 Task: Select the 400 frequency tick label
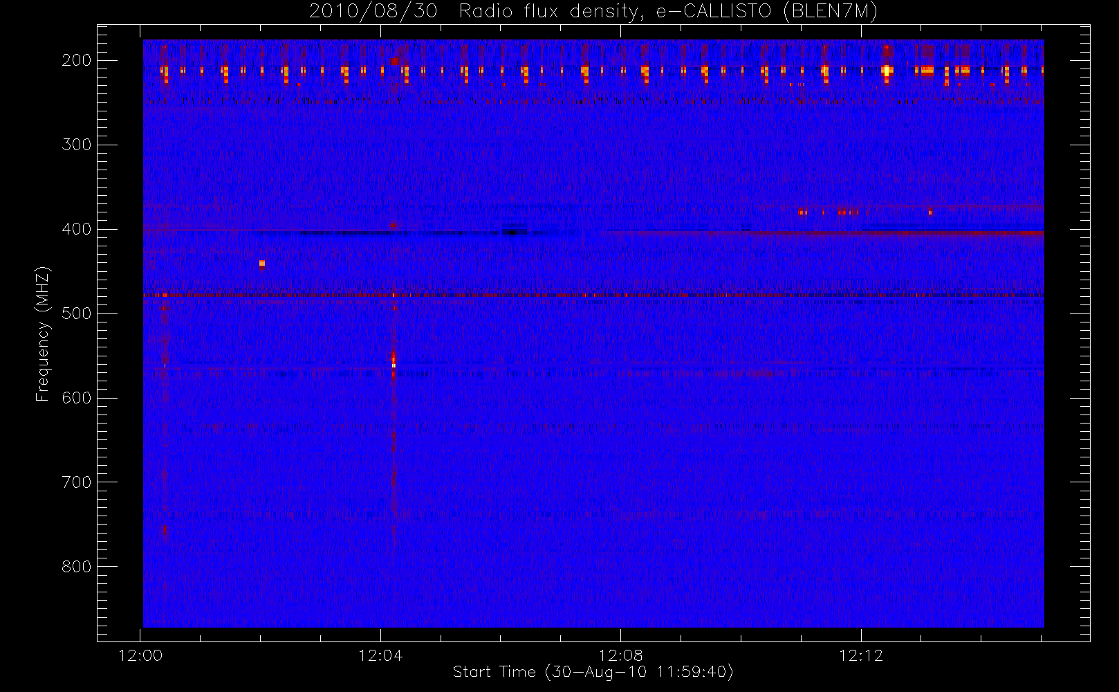(76, 229)
